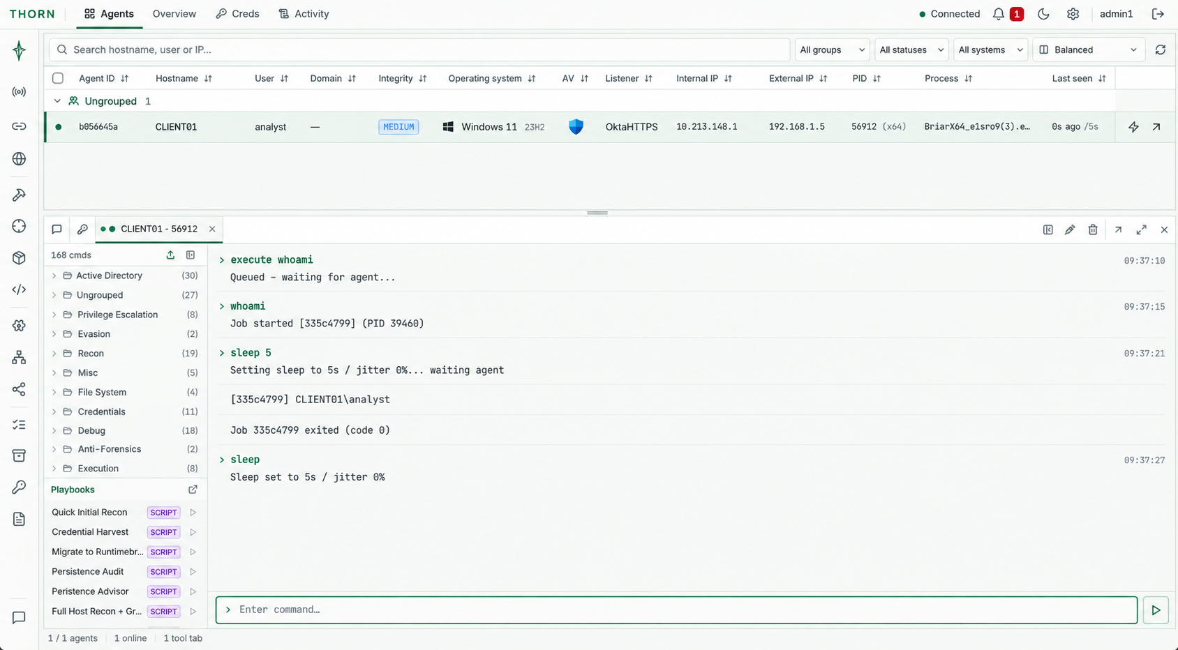Open Playbooks in external view icon

(193, 490)
